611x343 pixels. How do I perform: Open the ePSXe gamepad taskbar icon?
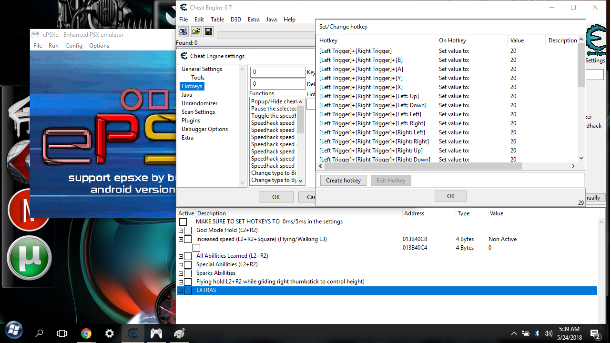(x=156, y=333)
